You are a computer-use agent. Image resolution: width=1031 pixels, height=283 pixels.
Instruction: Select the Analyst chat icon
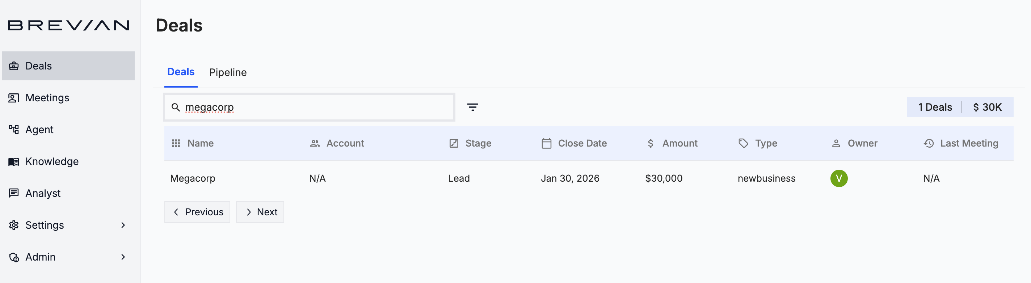point(14,193)
